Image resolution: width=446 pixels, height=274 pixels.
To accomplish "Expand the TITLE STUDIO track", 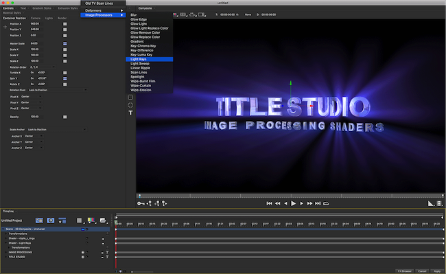I will [6, 257].
